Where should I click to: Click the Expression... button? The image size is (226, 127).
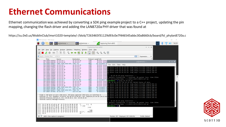pos(144,56)
